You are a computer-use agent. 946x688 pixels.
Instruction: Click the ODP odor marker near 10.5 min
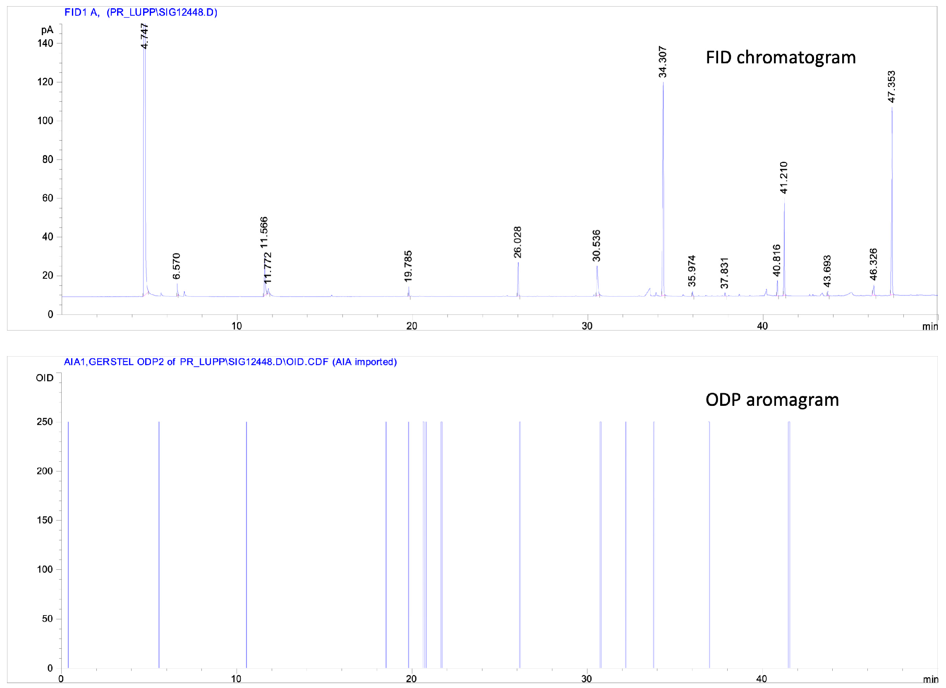247,545
